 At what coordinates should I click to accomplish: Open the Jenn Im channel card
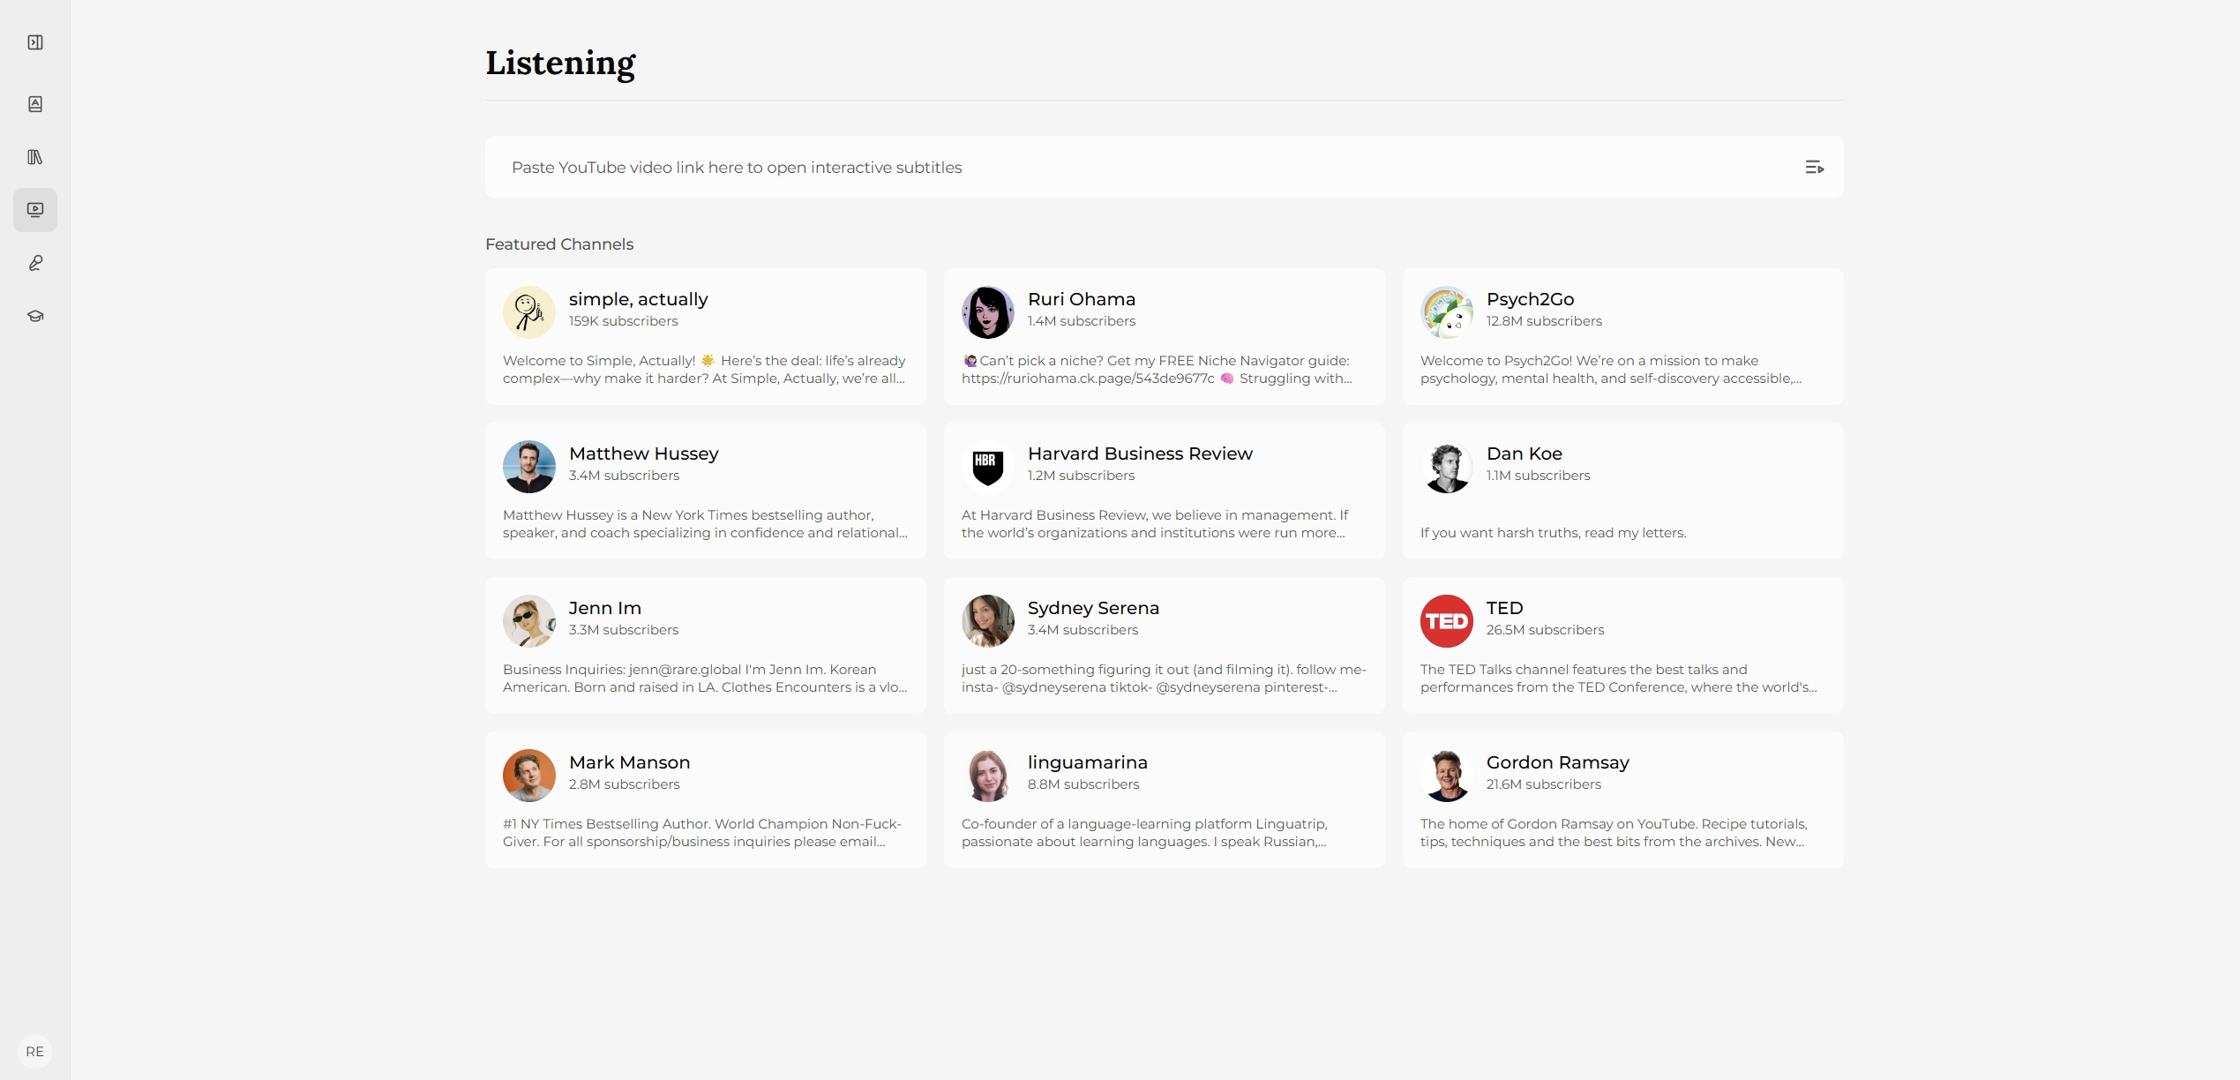pos(705,646)
